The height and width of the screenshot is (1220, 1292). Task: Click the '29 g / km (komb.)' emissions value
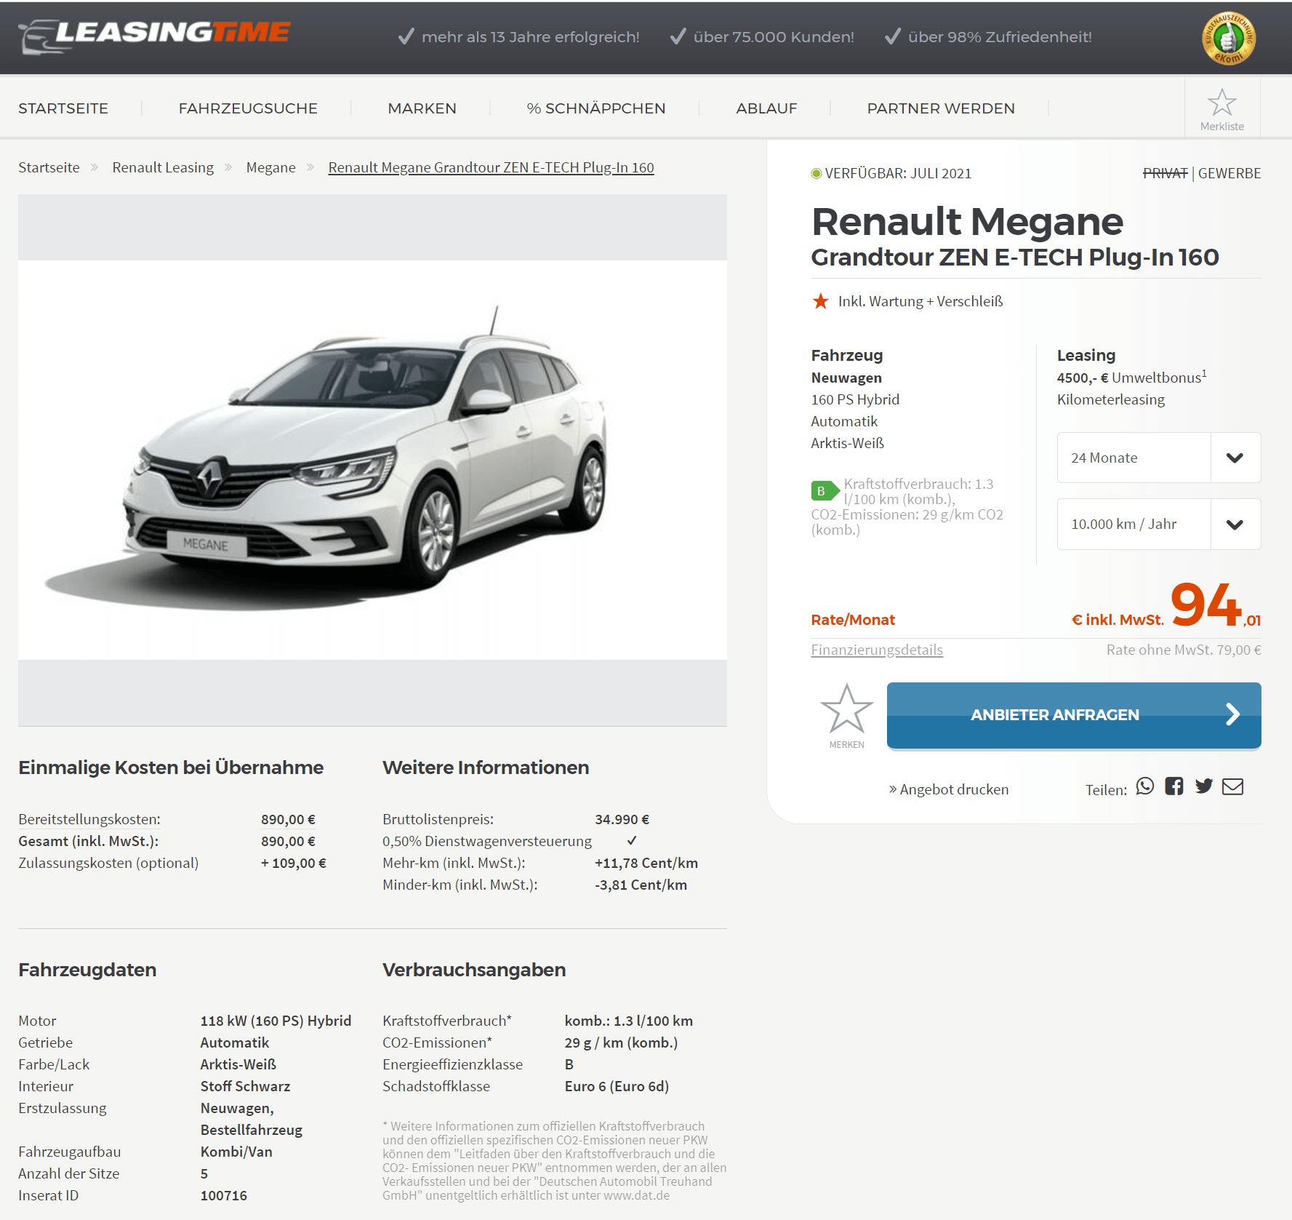tap(622, 1042)
